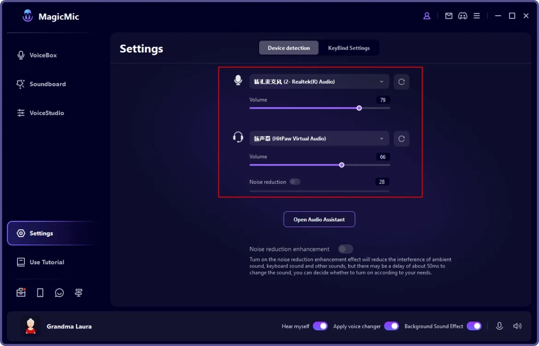Click the speaker volume icon bottom right
539x346 pixels.
click(x=517, y=326)
